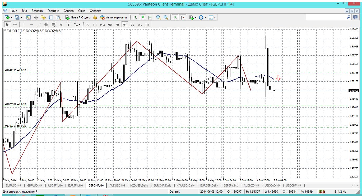
Task: Draw a trendline with the diagonal line tool
Action: (39, 24)
